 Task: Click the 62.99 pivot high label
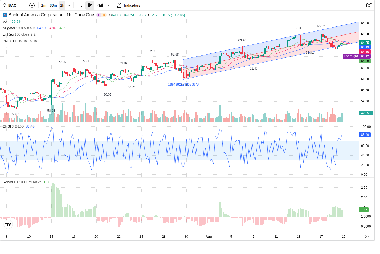(152, 51)
